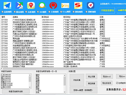Click the 联系地址 column header
Image resolution: width=126 pixels, height=95 pixels.
point(67,17)
